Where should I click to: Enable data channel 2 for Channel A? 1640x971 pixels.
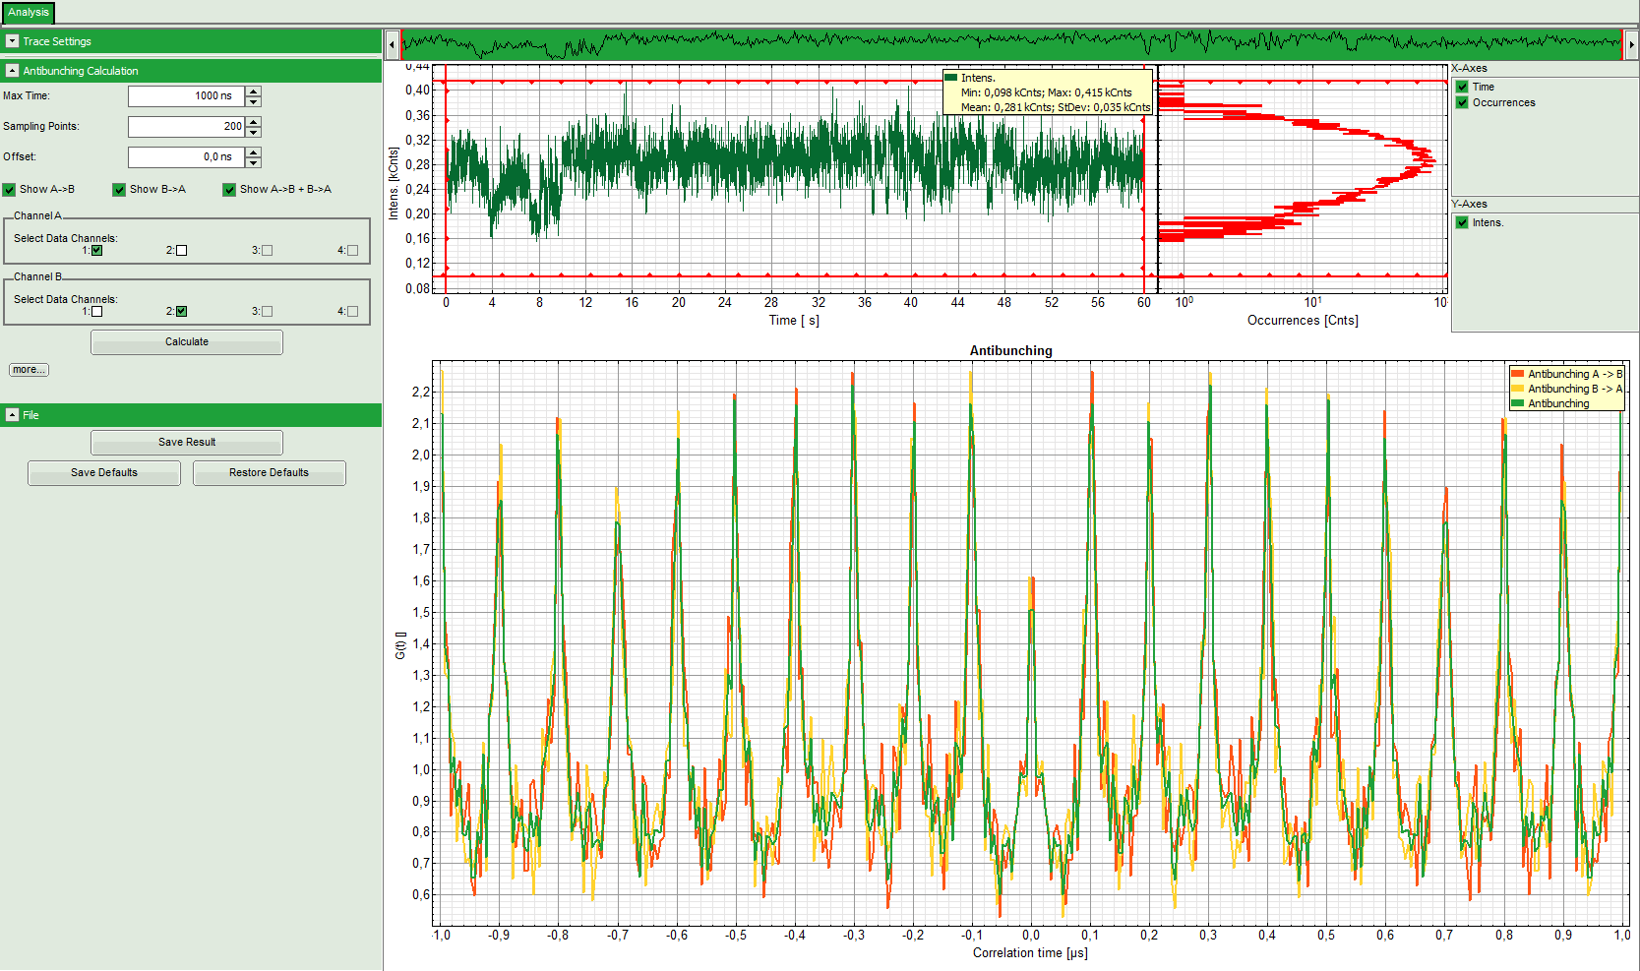click(181, 251)
